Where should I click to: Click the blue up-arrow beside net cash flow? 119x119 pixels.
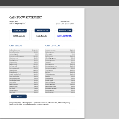coord(71,36)
